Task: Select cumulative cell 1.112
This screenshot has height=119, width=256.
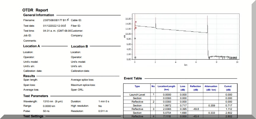Action: [228, 109]
